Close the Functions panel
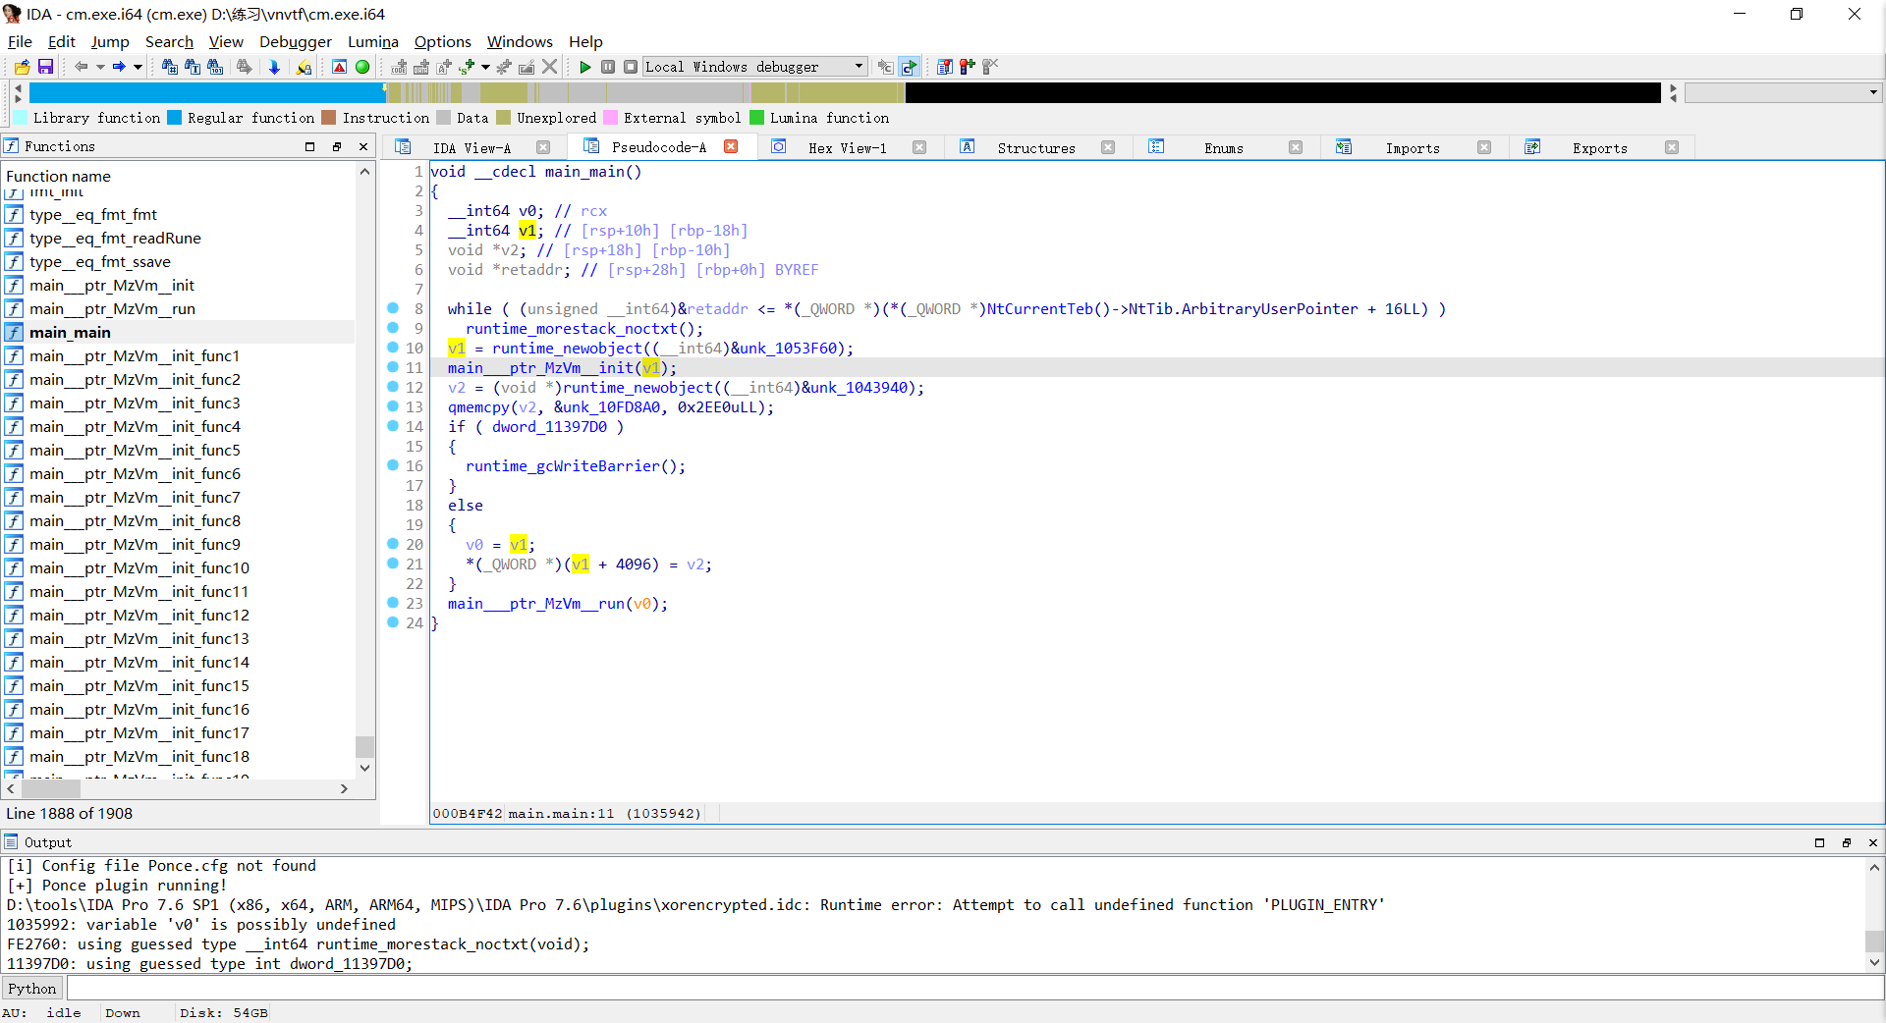This screenshot has width=1886, height=1023. [363, 146]
